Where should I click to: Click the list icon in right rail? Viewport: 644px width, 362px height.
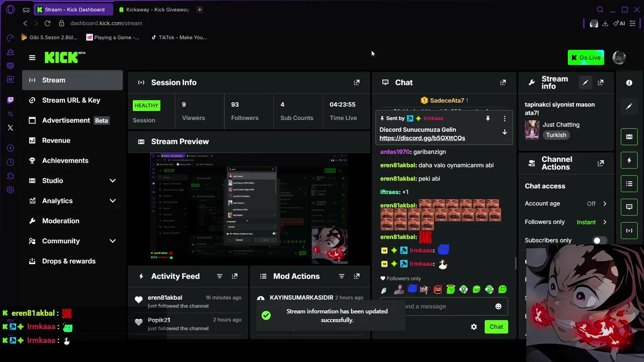629,184
